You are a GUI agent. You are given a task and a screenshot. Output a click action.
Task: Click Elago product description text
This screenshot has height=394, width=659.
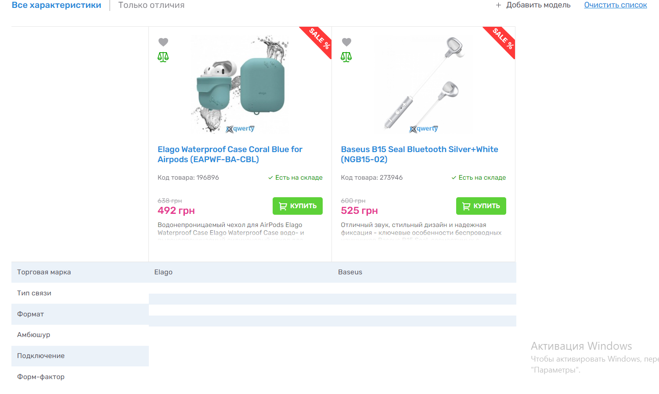point(230,229)
